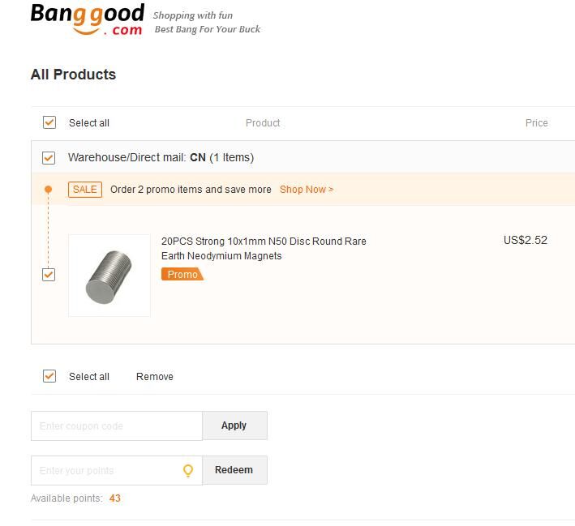Click the SALE badge label
575x526 pixels.
coord(85,190)
